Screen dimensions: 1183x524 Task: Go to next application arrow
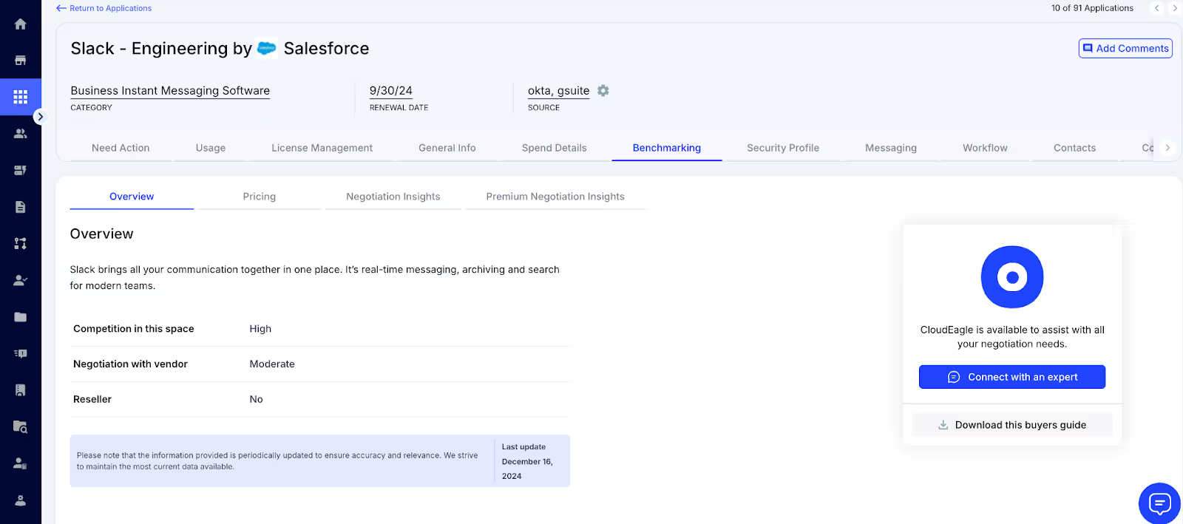1174,8
